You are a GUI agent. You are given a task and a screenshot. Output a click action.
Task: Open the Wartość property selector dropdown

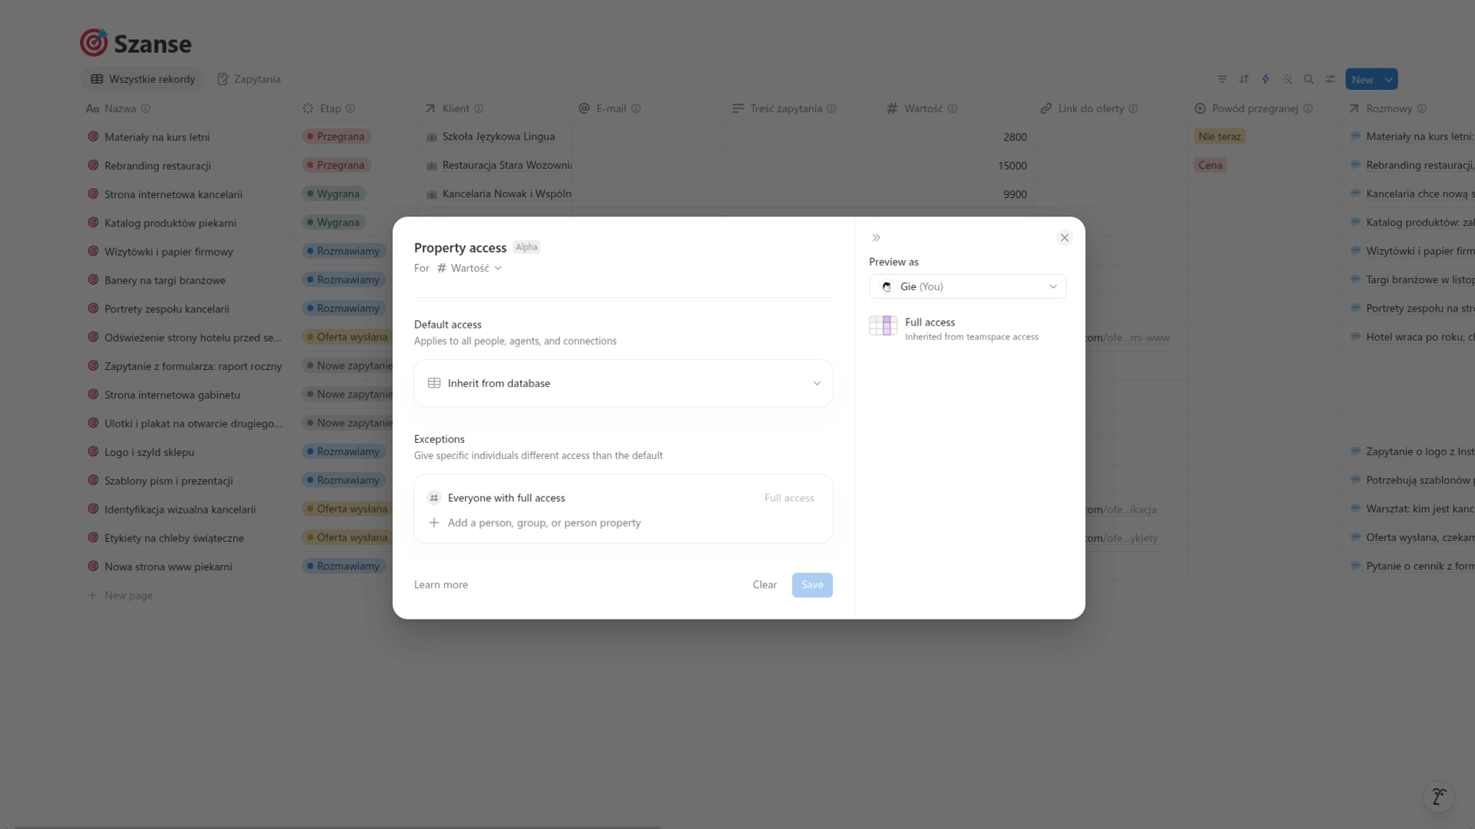tap(469, 268)
